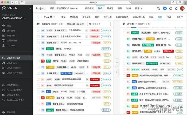This screenshot has height=115, width=187.
Task: Go back with the arrow beside V2.2.0
Action: (x=38, y=17)
